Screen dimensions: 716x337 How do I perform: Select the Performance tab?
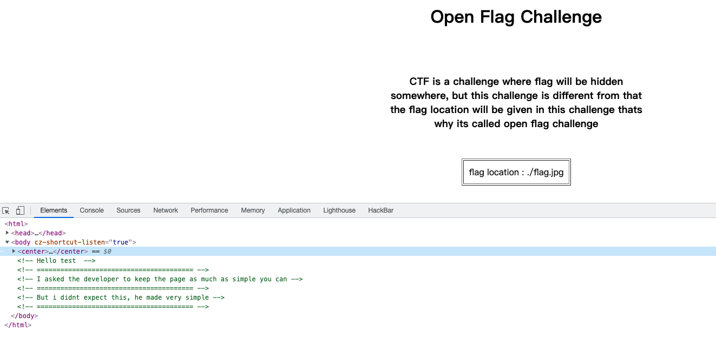point(209,210)
